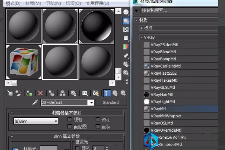
Task: Click the Show Shaded Material in Viewport icon
Action: click(96, 93)
